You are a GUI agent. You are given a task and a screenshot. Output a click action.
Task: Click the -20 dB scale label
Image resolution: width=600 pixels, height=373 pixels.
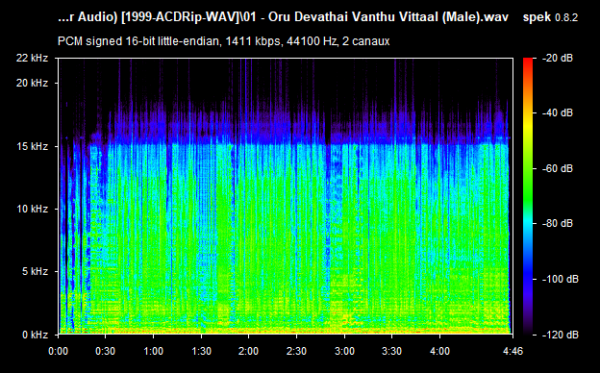click(x=558, y=58)
